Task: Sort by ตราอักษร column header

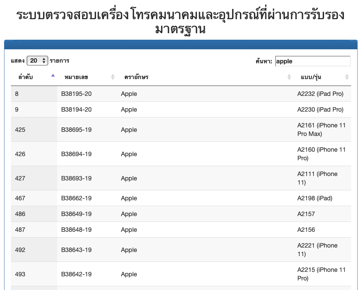Action: [136, 77]
